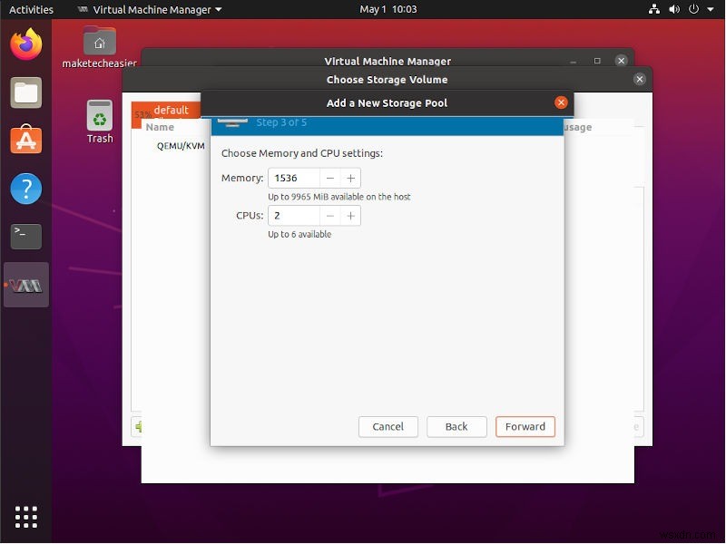Open the power menu icon in the top bar

pyautogui.click(x=692, y=9)
